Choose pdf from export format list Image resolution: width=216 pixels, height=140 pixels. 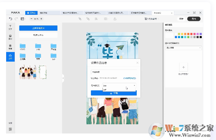tap(119, 90)
